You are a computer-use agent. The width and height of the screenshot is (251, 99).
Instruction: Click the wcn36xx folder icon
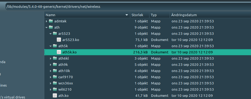pos(55,83)
